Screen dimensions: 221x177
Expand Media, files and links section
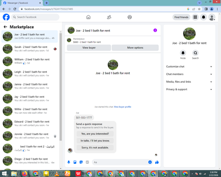coord(189,82)
